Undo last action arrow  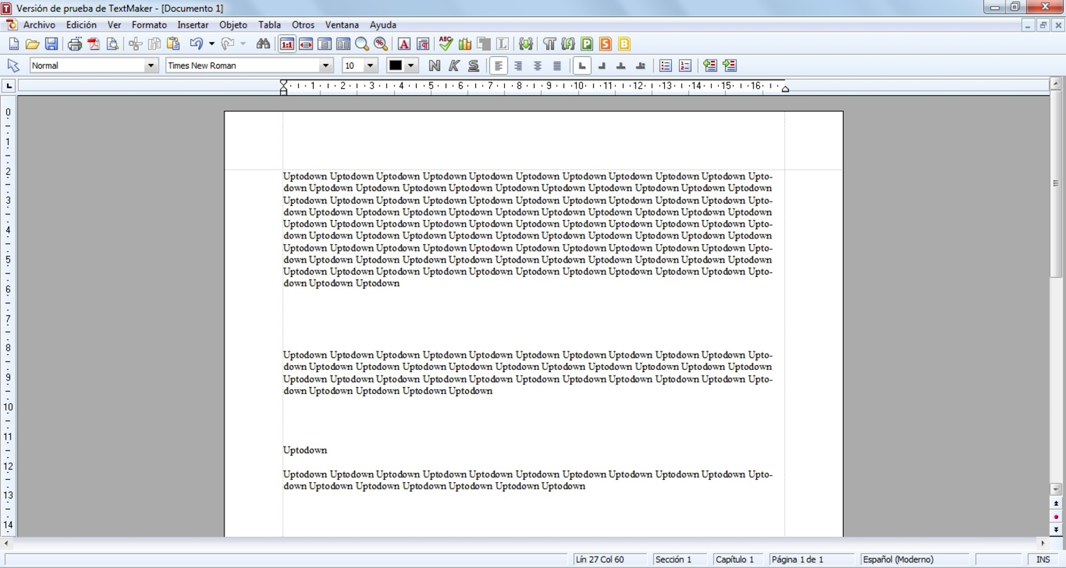coord(196,44)
